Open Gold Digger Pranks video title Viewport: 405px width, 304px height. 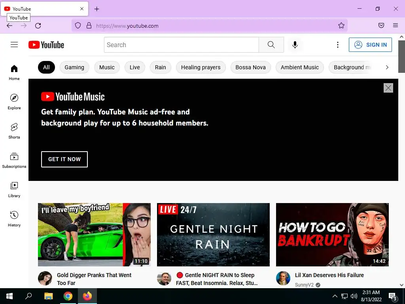point(94,279)
